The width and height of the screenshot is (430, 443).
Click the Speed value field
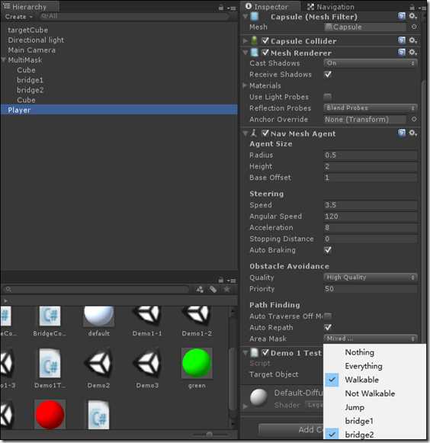click(371, 205)
